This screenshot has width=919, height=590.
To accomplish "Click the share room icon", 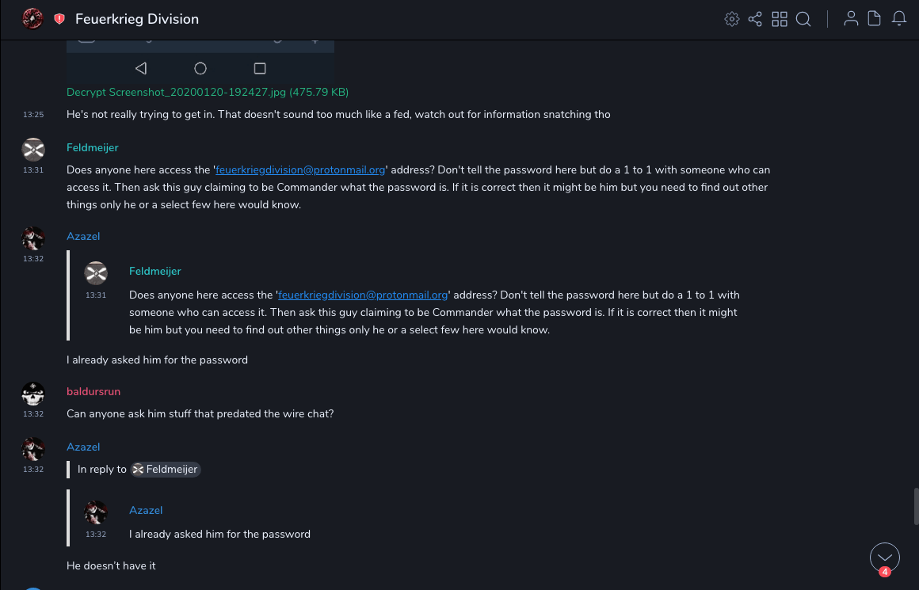I will (x=755, y=19).
